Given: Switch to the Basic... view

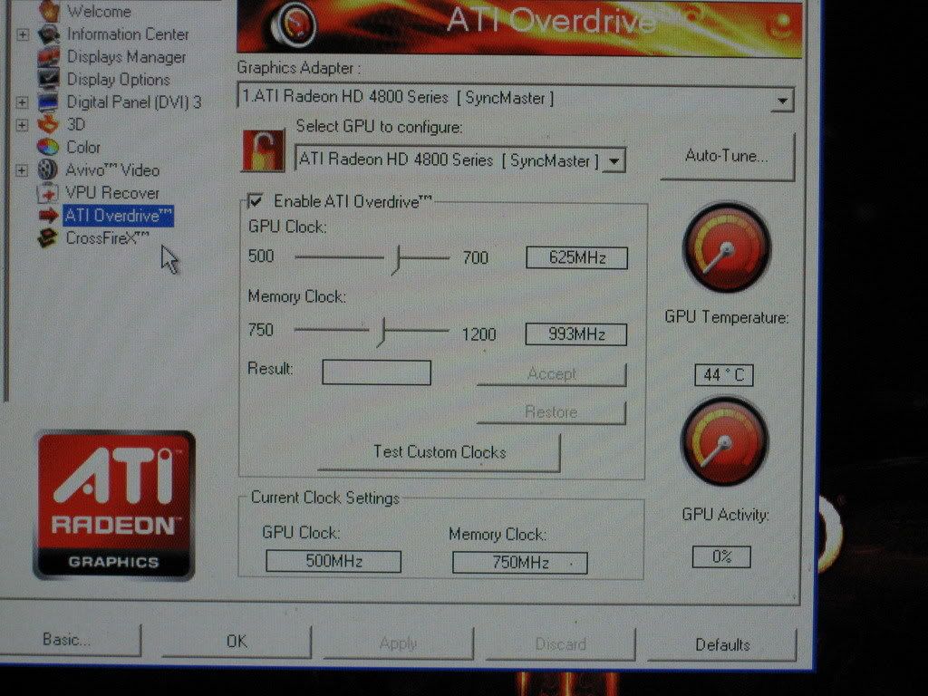Looking at the screenshot, I should pyautogui.click(x=66, y=640).
